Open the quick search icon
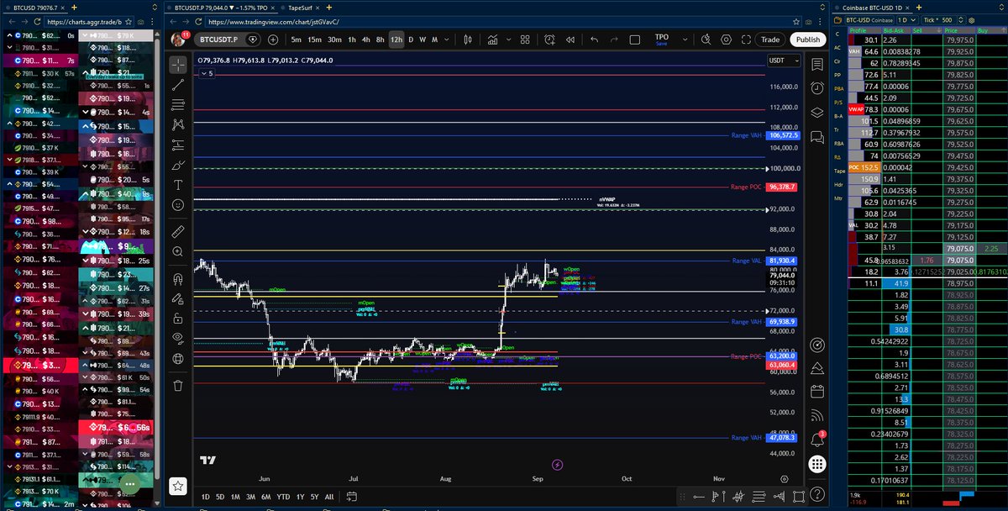Image resolution: width=1008 pixels, height=511 pixels. coord(706,40)
